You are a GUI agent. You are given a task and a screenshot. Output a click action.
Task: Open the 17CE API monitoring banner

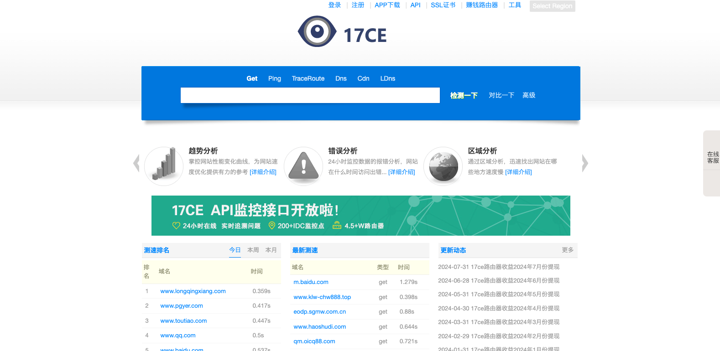pos(360,216)
